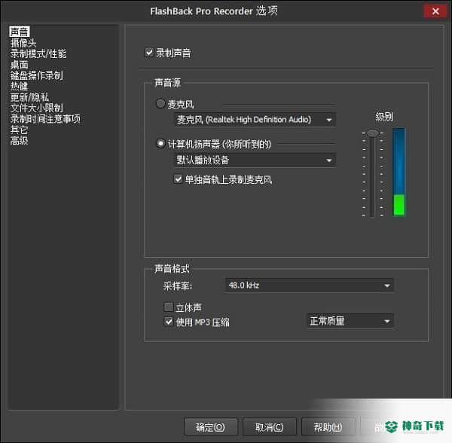Open the 文件大小限制 settings category
The width and height of the screenshot is (452, 443).
tap(36, 108)
